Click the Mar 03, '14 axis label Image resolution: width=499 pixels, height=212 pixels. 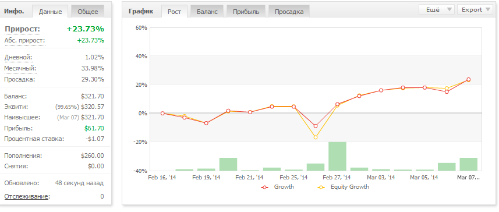pyautogui.click(x=381, y=177)
